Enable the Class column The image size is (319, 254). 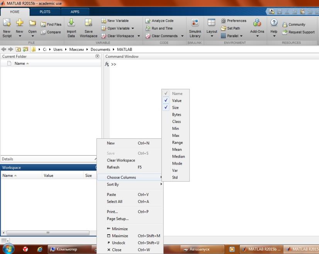pyautogui.click(x=176, y=121)
